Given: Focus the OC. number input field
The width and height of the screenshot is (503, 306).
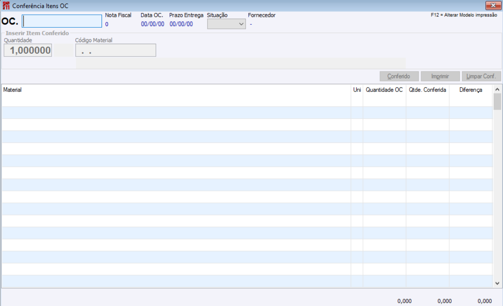Looking at the screenshot, I should pos(62,21).
